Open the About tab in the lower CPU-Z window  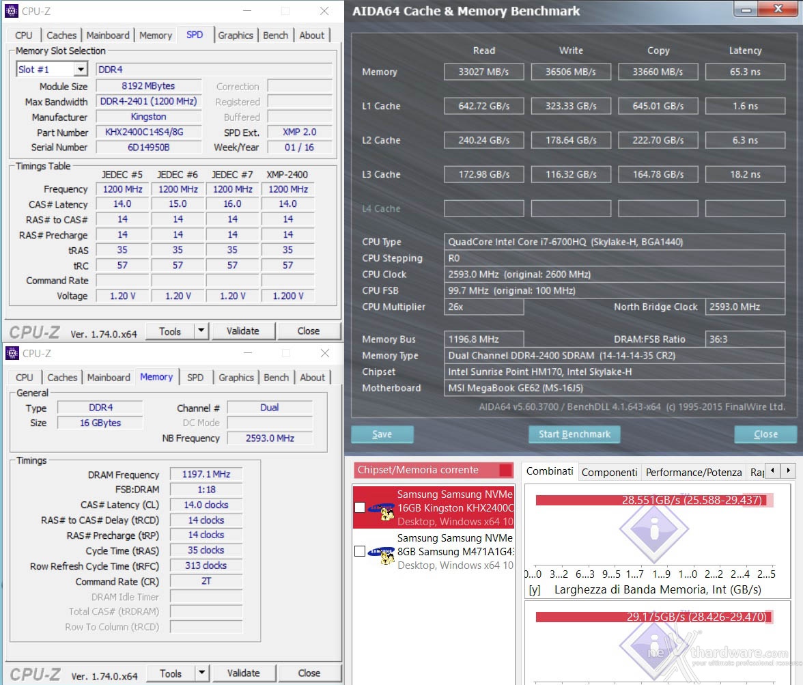[x=313, y=378]
